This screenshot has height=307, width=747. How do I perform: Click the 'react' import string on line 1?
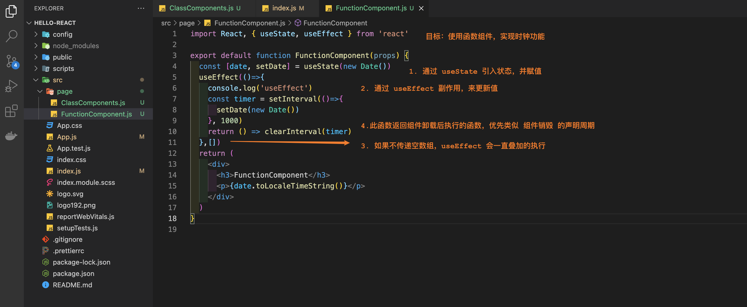tap(393, 34)
